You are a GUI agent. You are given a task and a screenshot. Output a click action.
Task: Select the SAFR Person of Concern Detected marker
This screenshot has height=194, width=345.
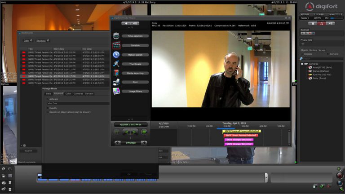click(241, 131)
